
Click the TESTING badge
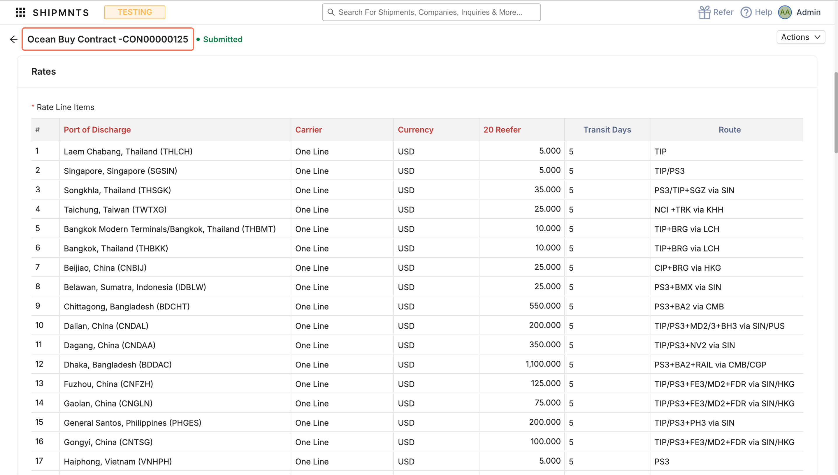click(x=134, y=13)
